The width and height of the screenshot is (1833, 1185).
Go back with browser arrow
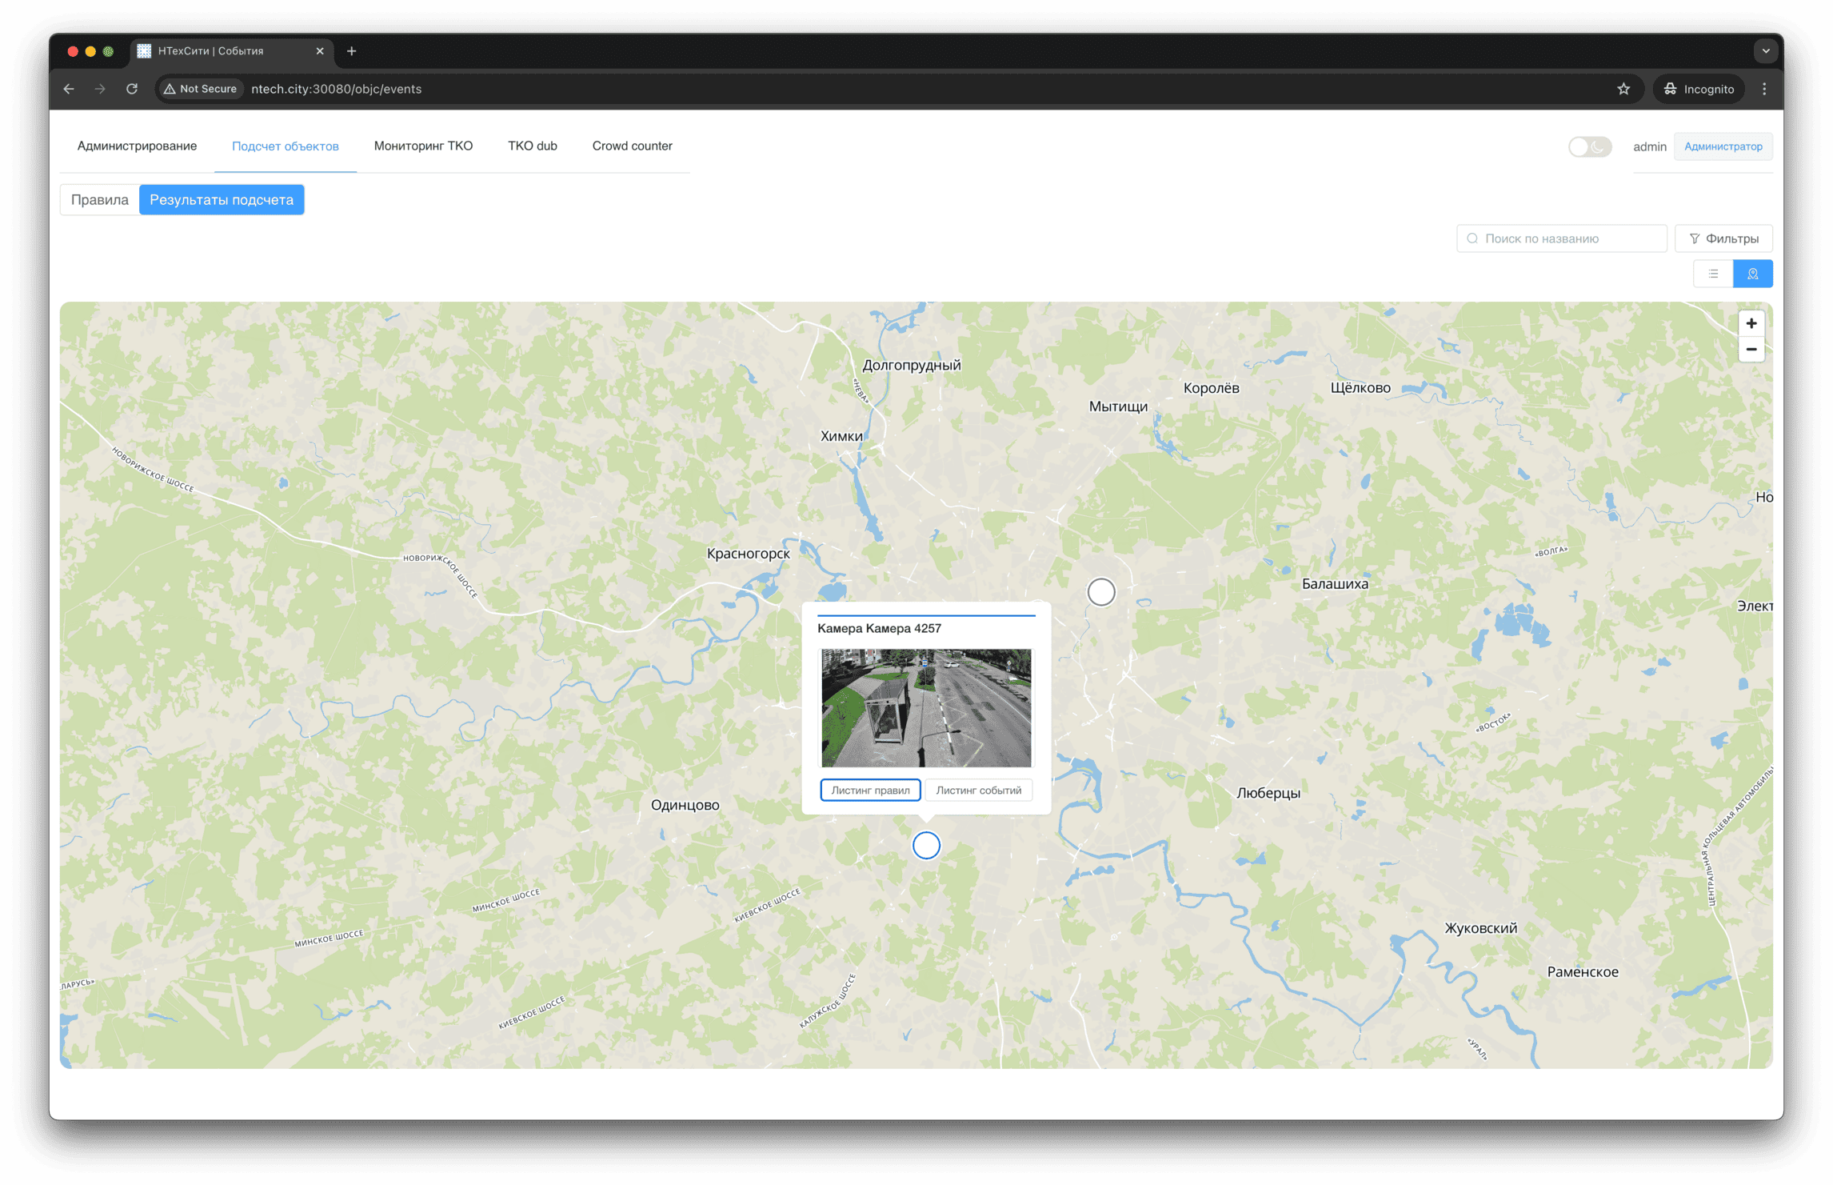(x=69, y=89)
